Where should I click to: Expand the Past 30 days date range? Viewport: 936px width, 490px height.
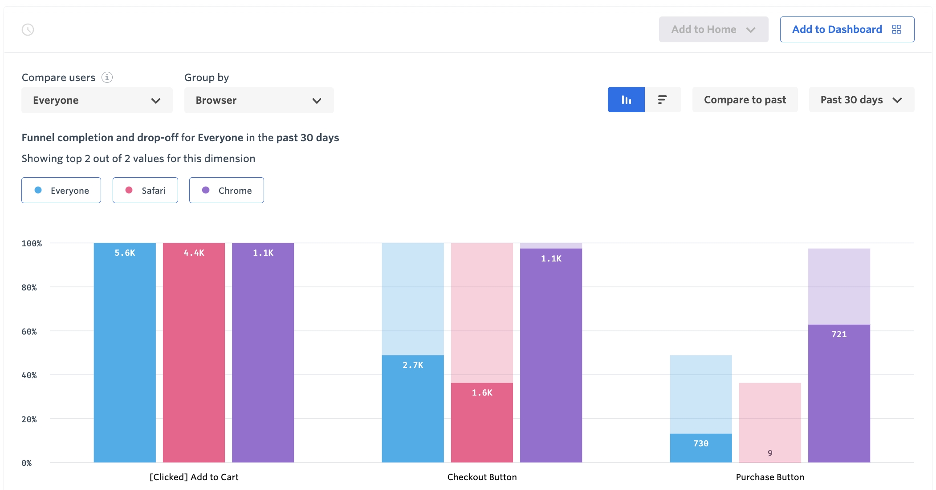(861, 100)
